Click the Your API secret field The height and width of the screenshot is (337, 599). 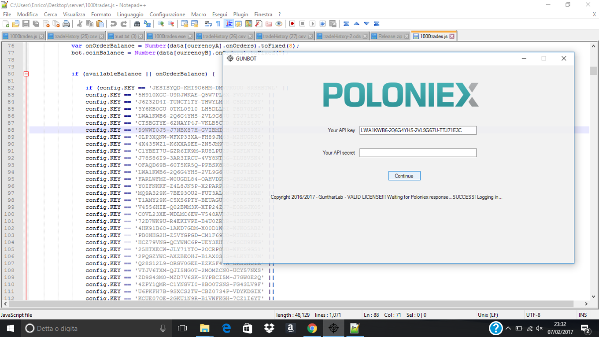[418, 152]
